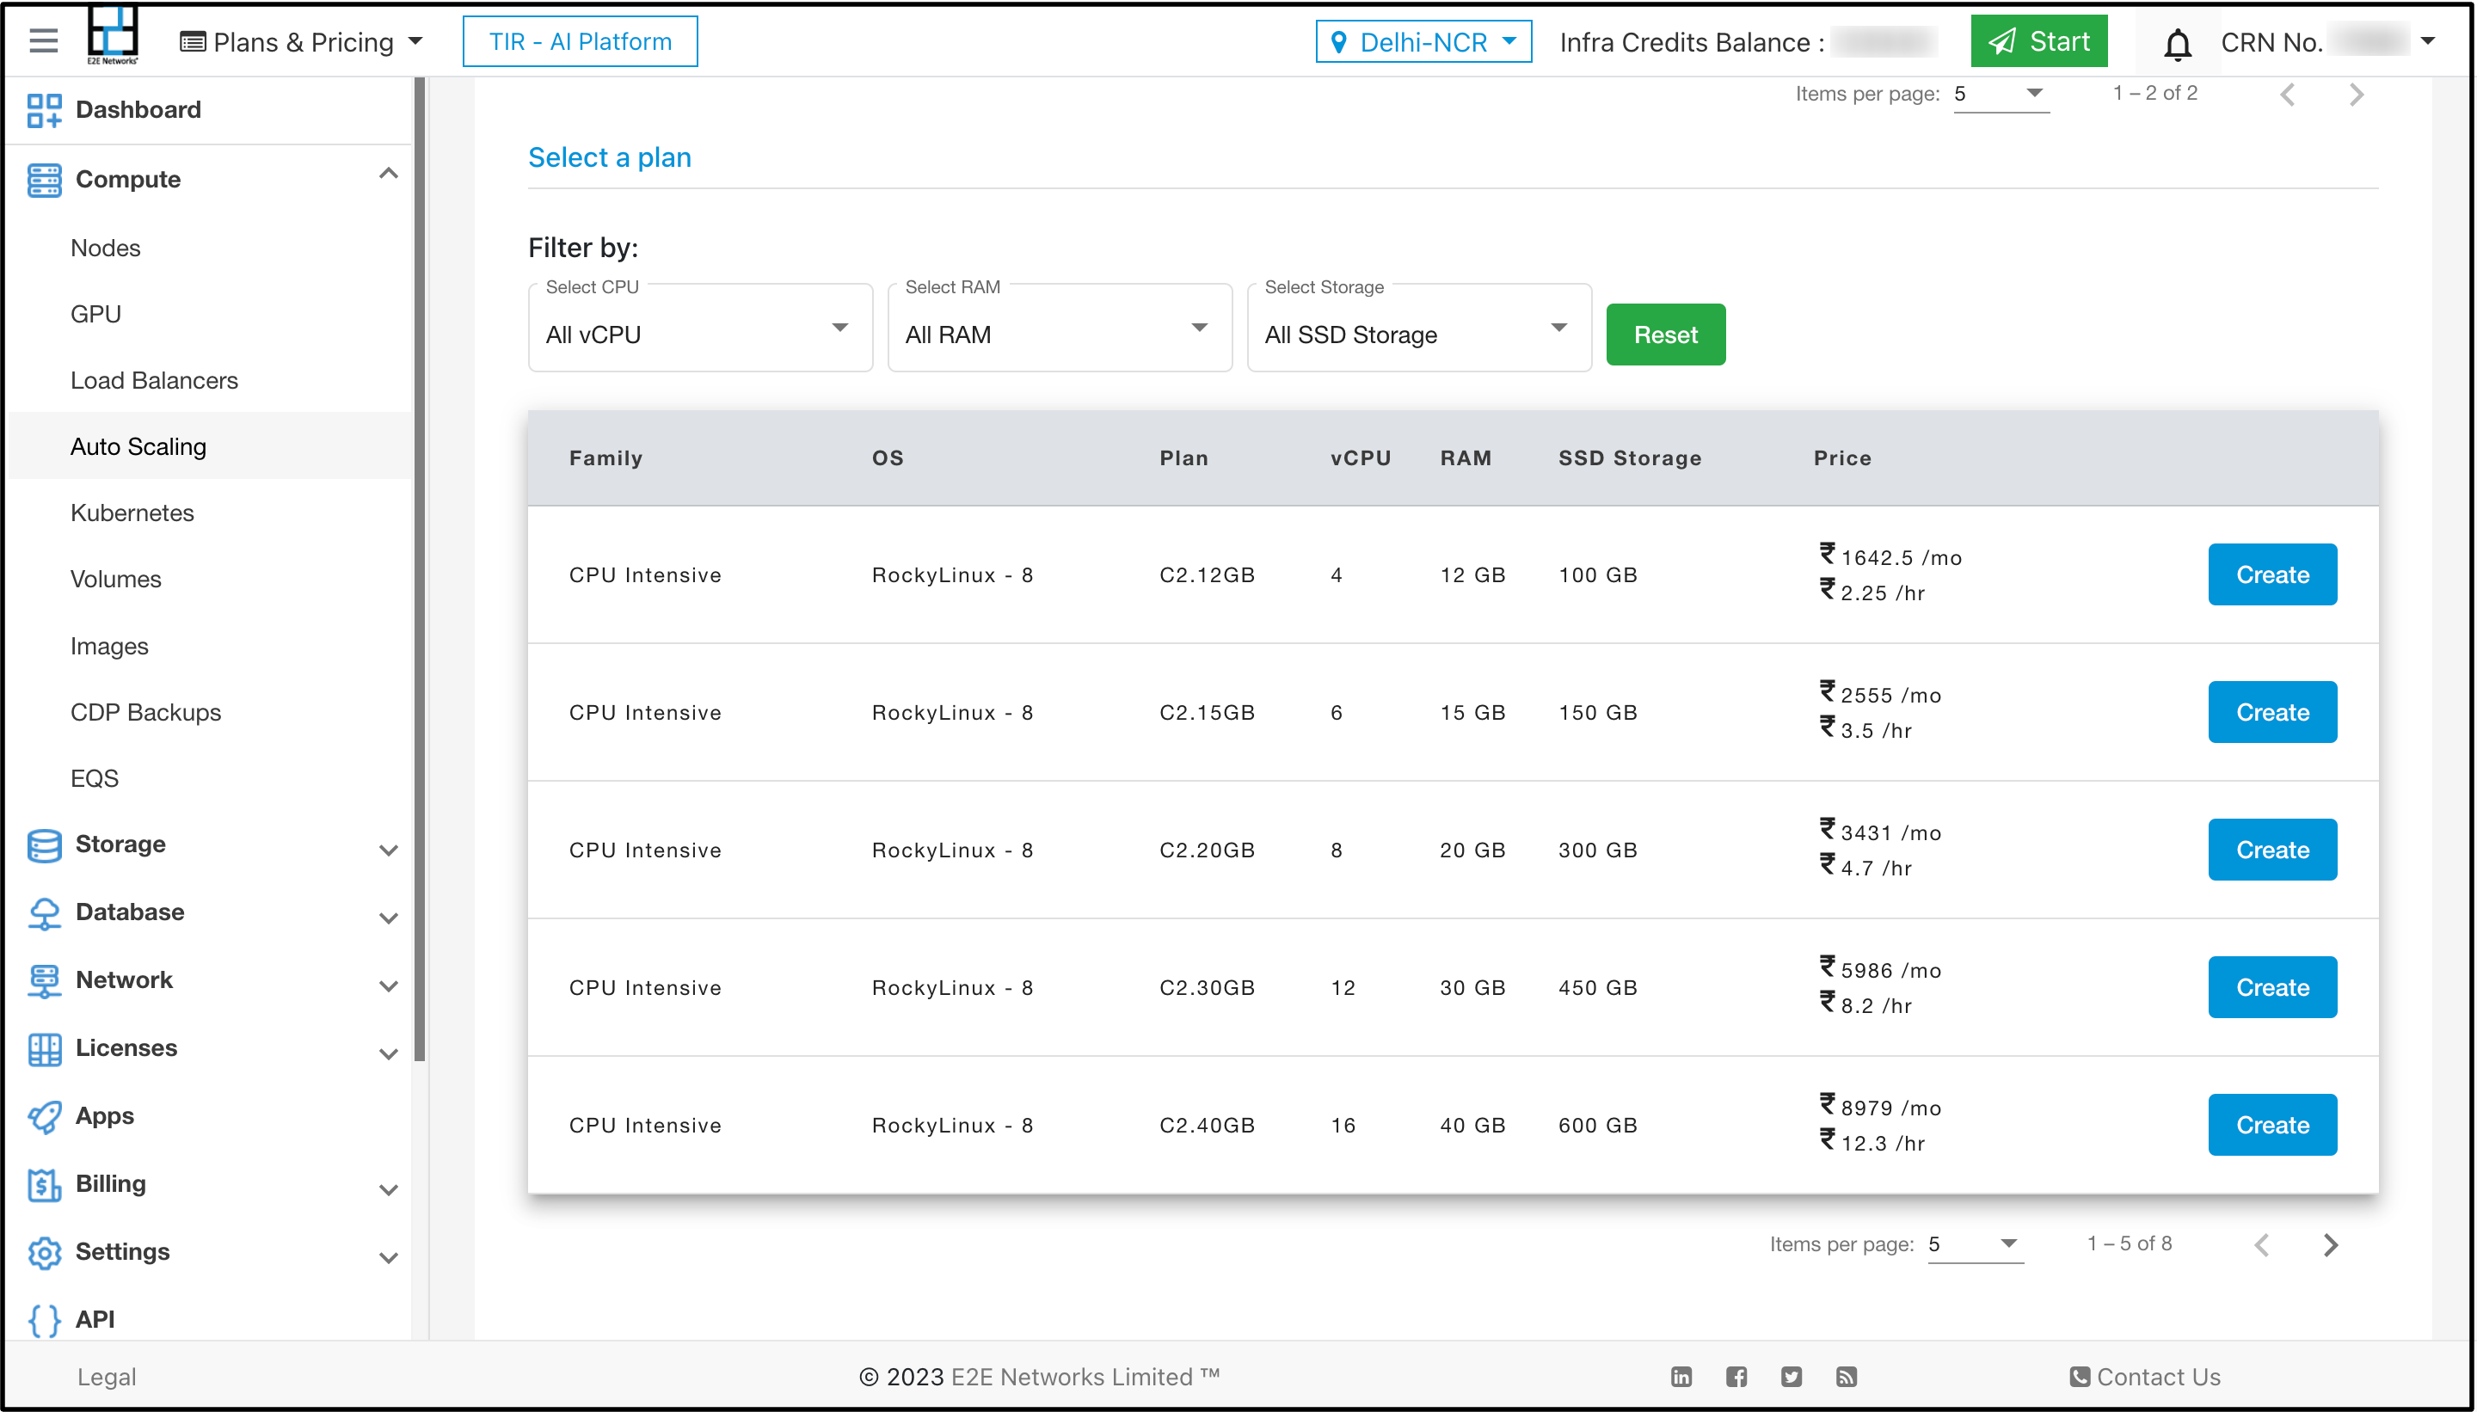Open RSS feed footer icon
2477x1412 pixels.
pos(1846,1377)
